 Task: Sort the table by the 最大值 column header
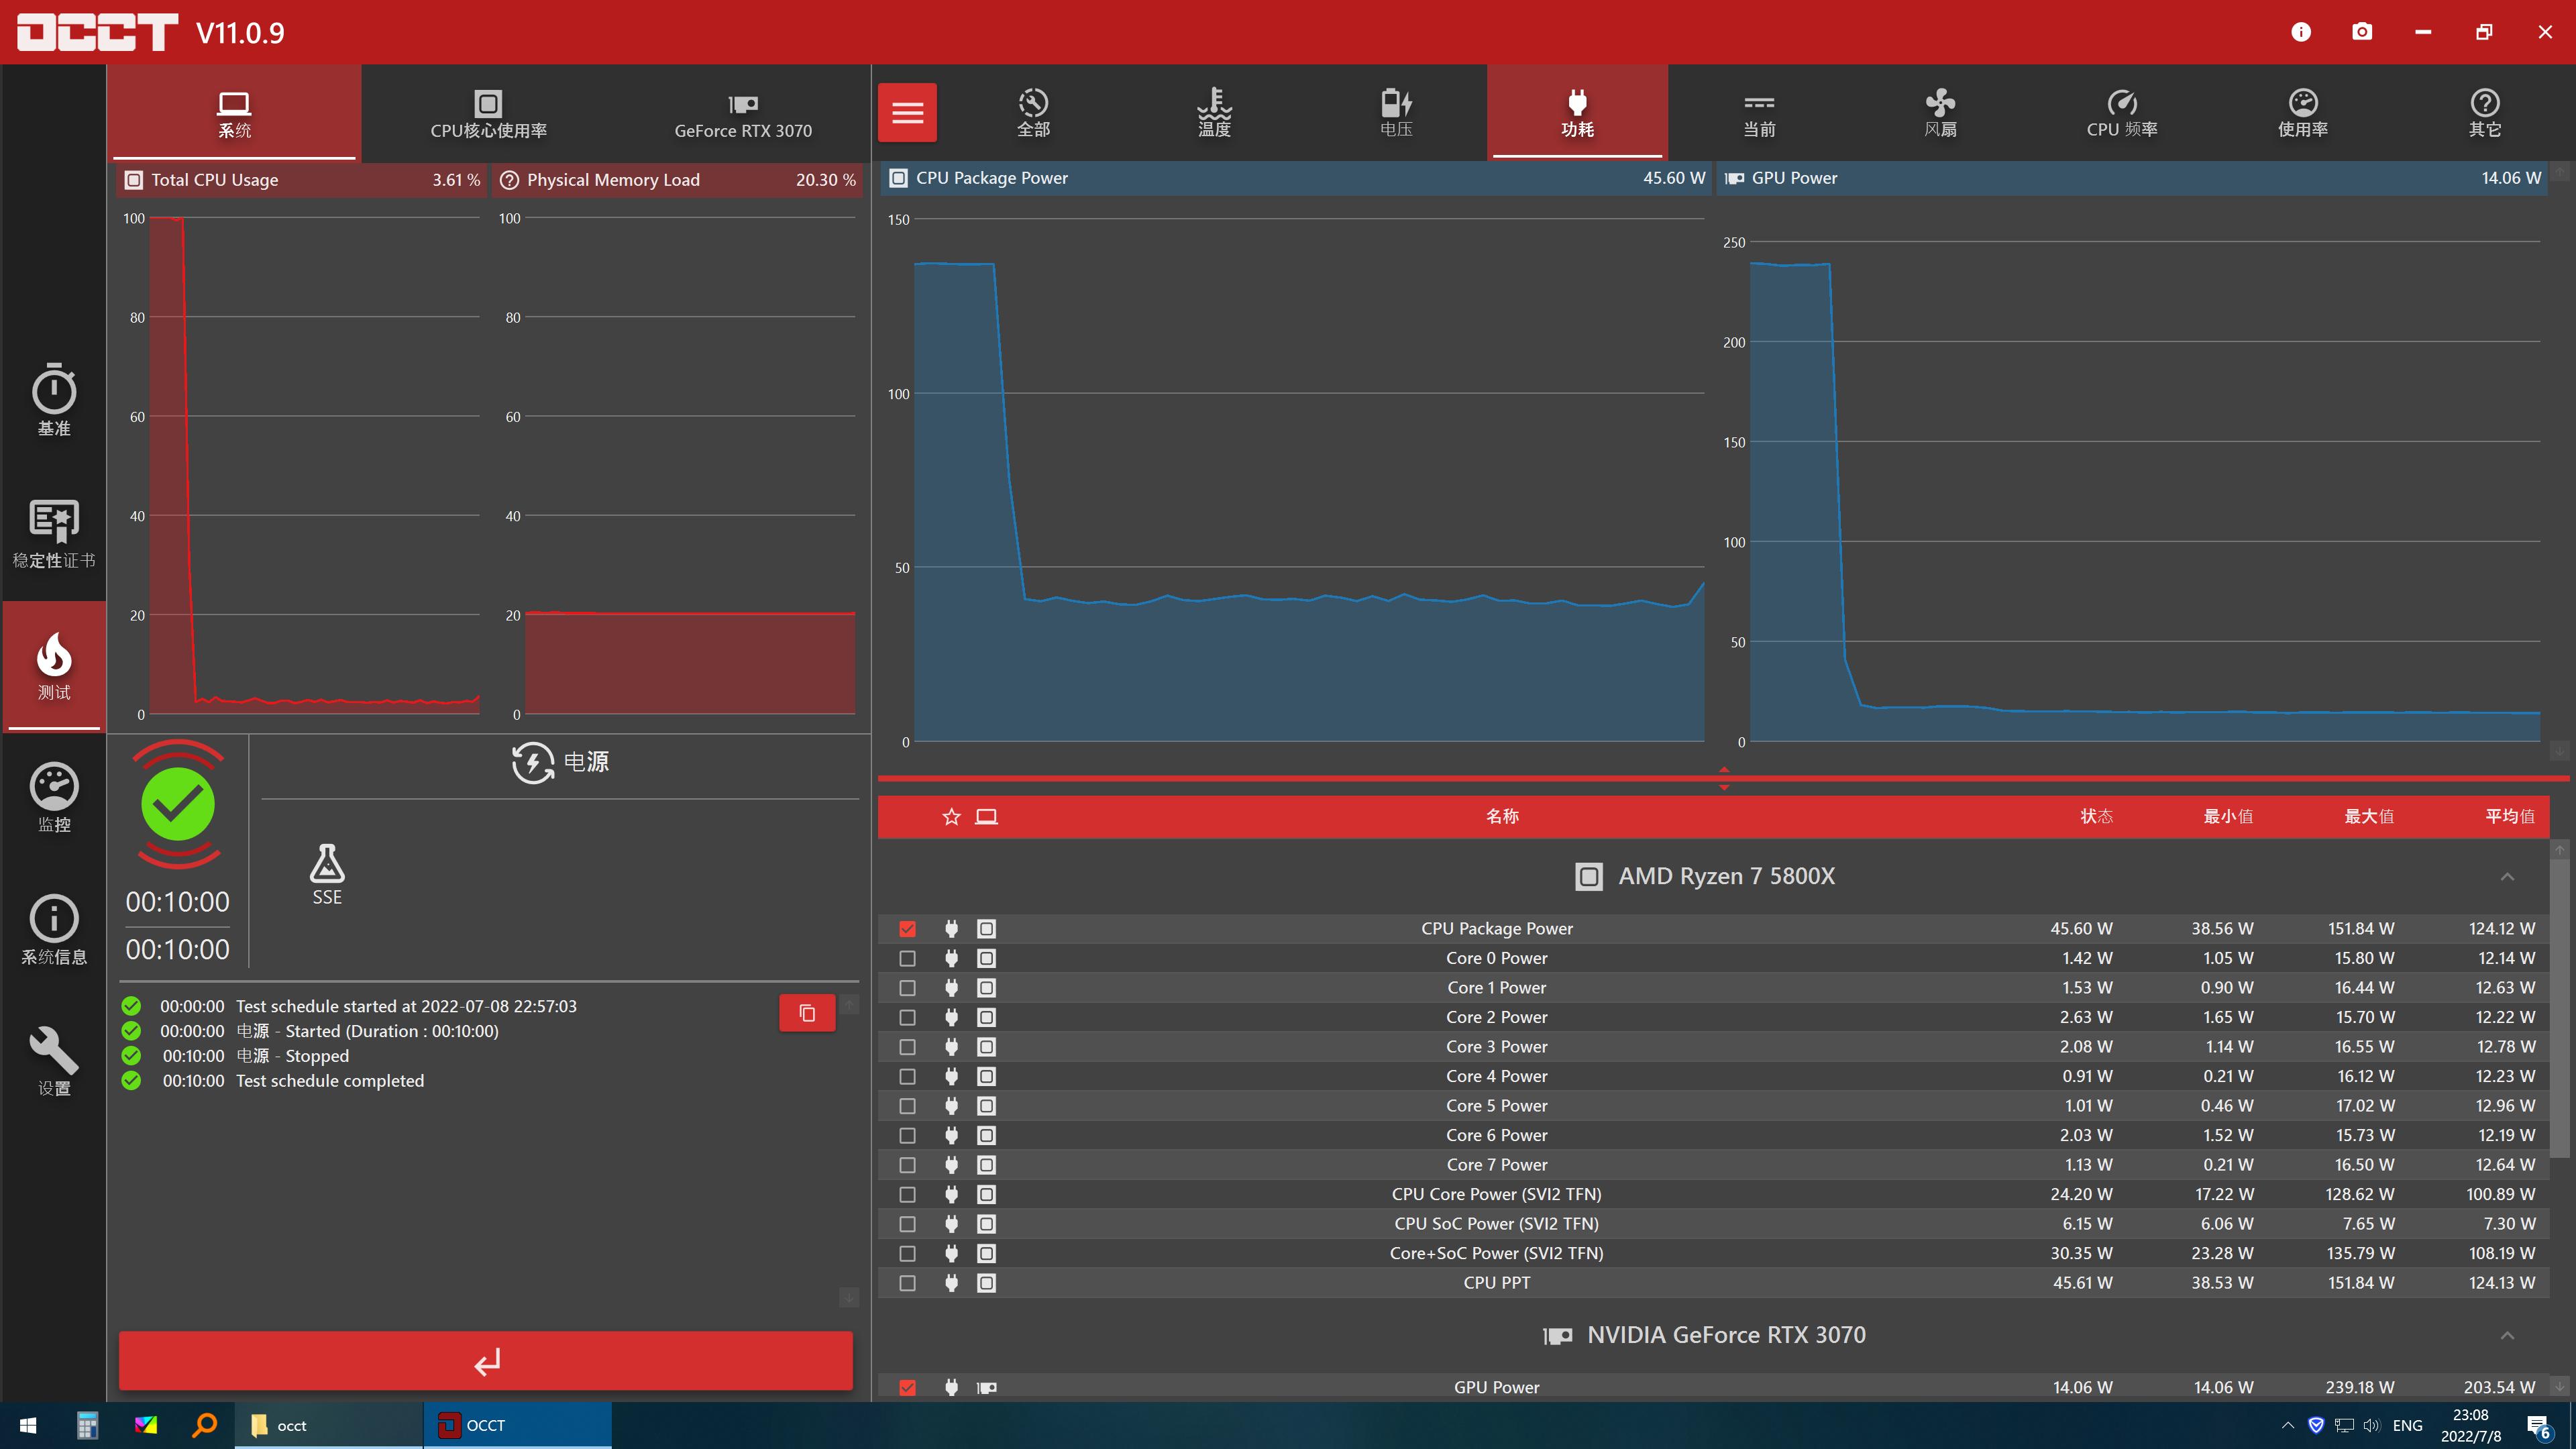coord(2368,816)
